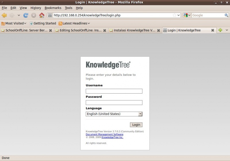Click the Reload page icon
The height and width of the screenshot is (161, 230).
(x=26, y=15)
